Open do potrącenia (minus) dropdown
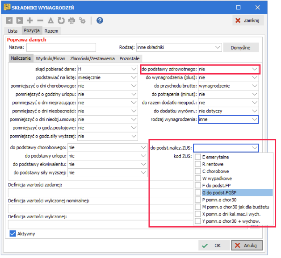The width and height of the screenshot is (281, 258). coord(228,94)
